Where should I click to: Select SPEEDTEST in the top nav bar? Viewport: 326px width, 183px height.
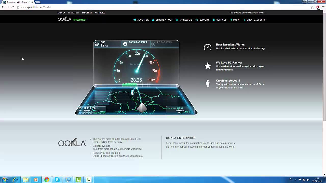pos(74,13)
